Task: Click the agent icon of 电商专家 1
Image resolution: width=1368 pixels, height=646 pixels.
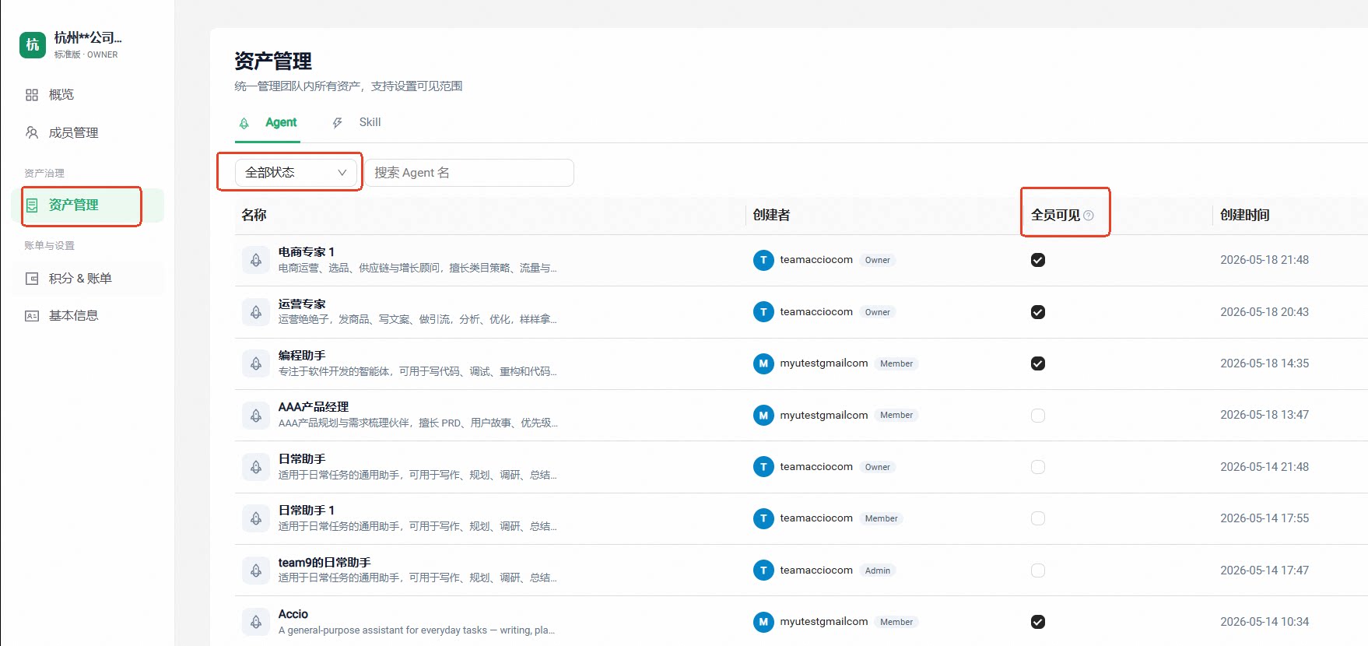Action: tap(256, 260)
